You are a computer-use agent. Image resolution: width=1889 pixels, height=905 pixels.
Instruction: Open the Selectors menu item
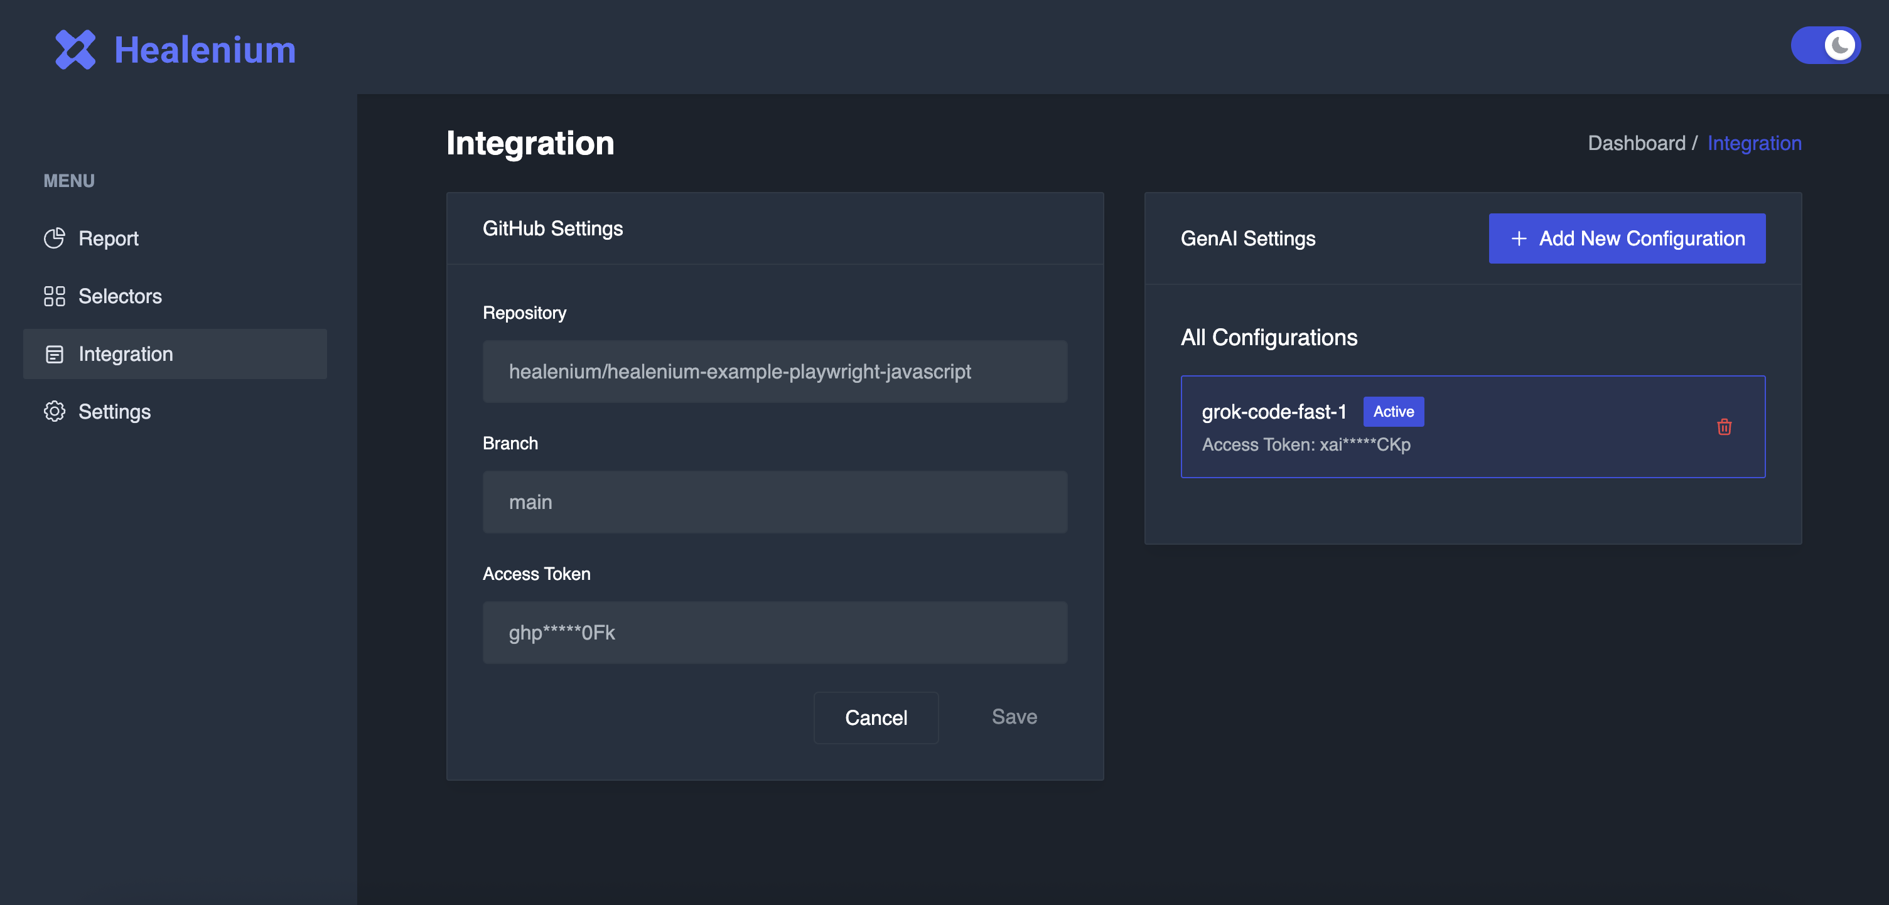click(x=121, y=296)
